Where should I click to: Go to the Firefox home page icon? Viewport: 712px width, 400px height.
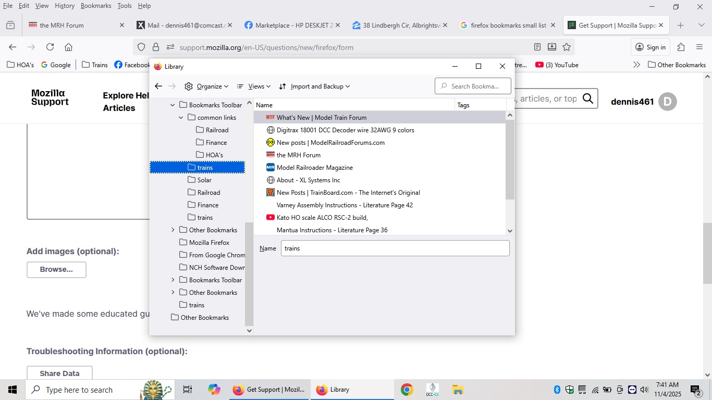[x=68, y=47]
